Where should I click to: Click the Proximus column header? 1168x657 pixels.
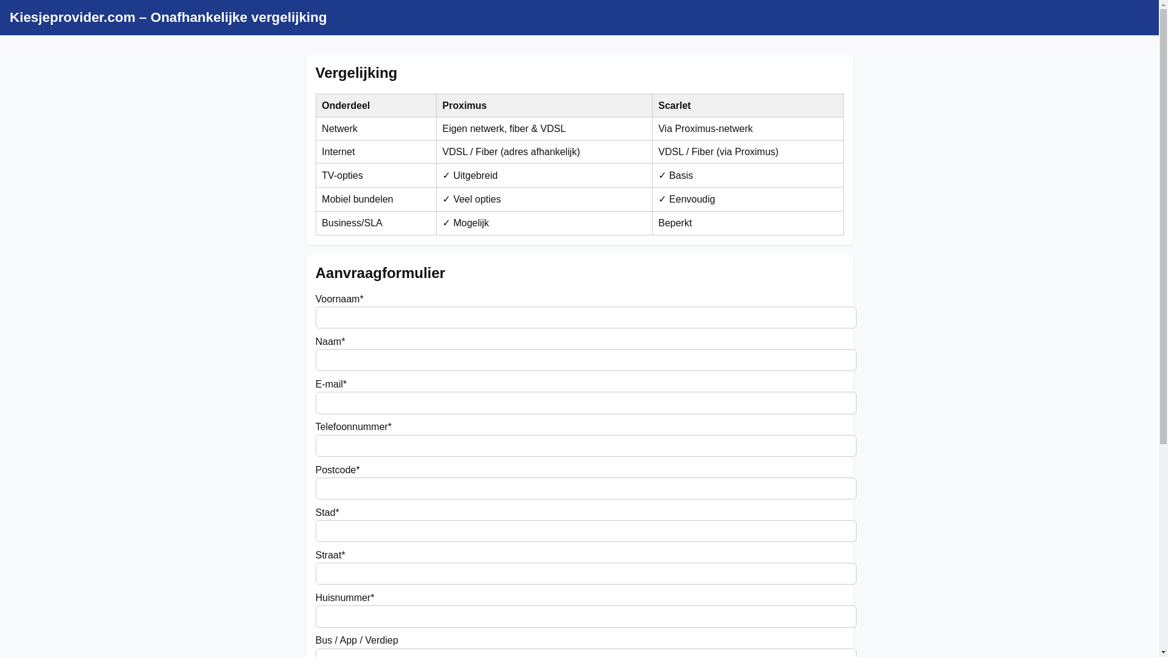click(x=544, y=106)
